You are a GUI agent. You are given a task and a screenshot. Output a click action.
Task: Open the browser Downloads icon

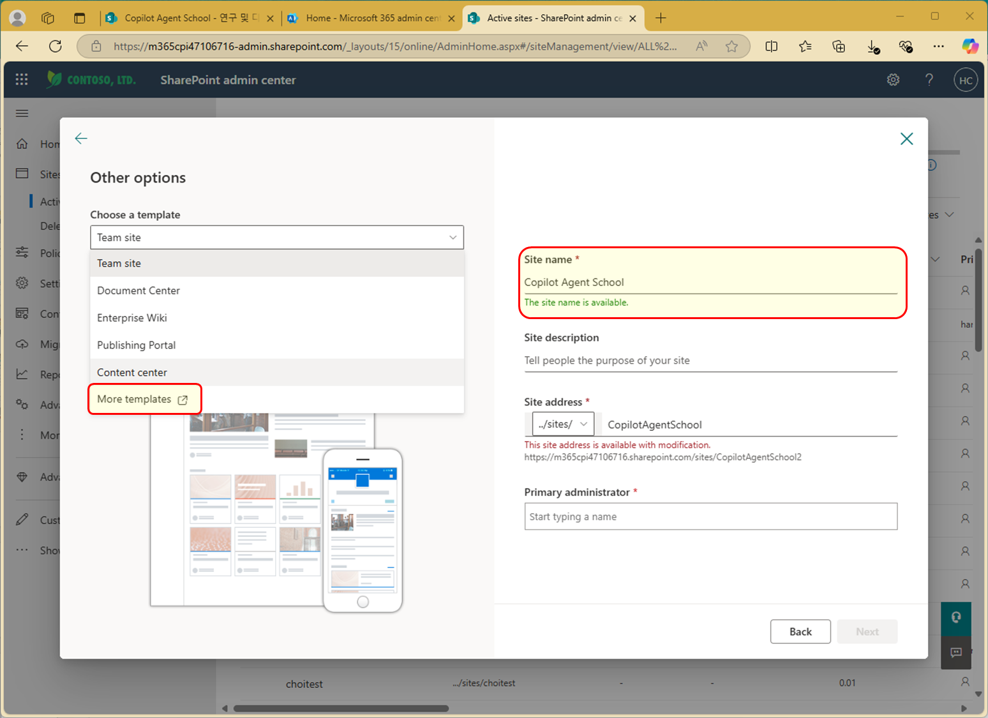[x=872, y=47]
